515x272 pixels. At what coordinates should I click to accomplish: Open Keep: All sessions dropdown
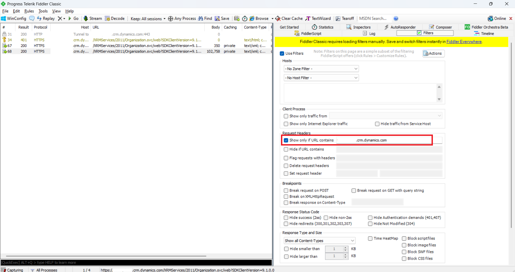coord(148,18)
